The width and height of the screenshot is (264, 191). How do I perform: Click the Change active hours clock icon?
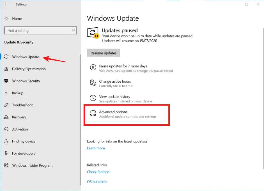coord(93,83)
